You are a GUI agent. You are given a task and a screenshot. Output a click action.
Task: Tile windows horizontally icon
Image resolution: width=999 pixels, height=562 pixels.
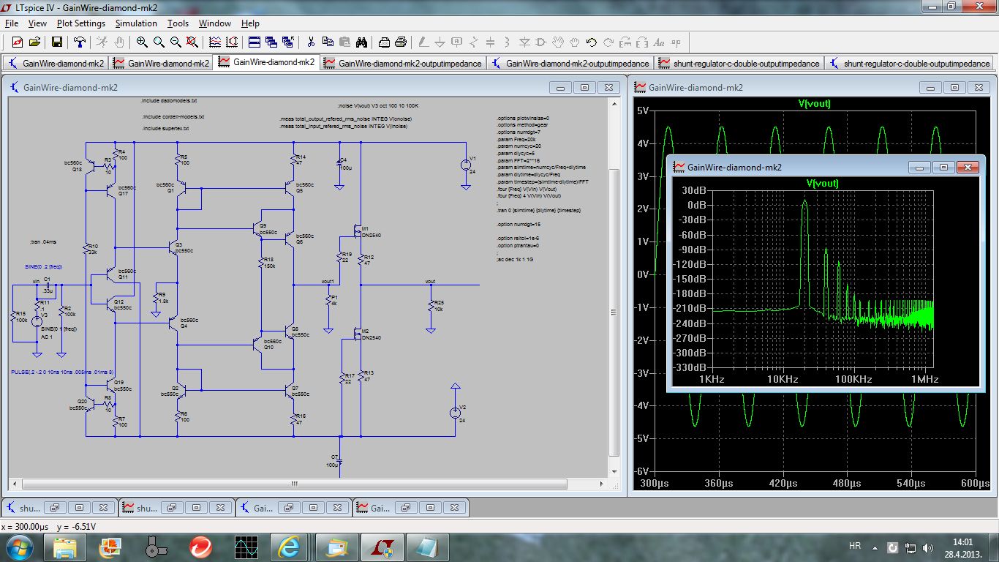pyautogui.click(x=254, y=42)
